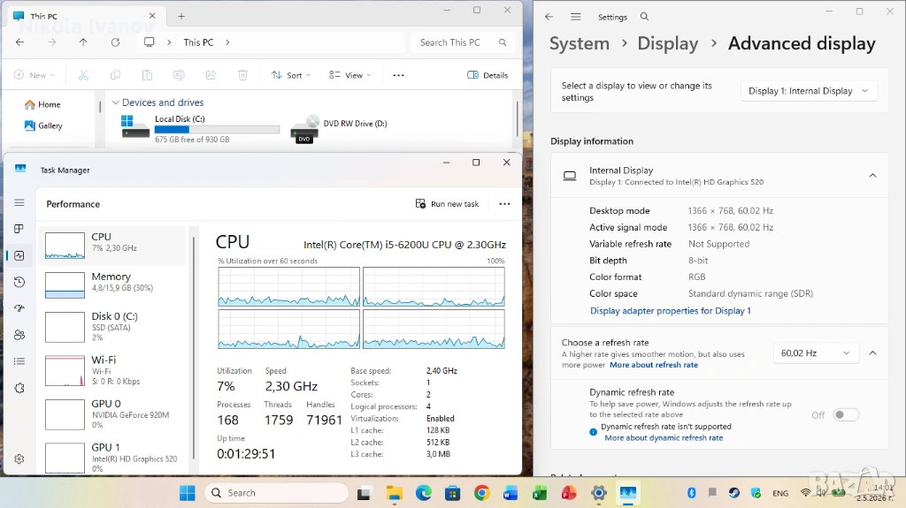The height and width of the screenshot is (508, 906).
Task: Click the Settings search magnifier icon
Action: coord(644,17)
